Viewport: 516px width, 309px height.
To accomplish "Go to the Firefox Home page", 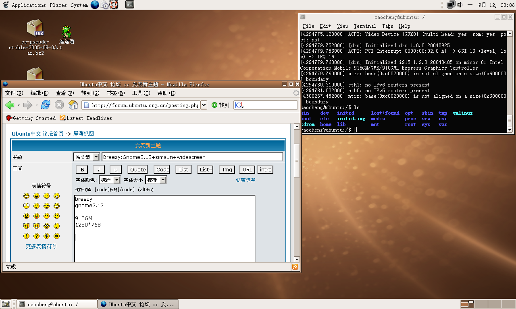I will (x=73, y=105).
